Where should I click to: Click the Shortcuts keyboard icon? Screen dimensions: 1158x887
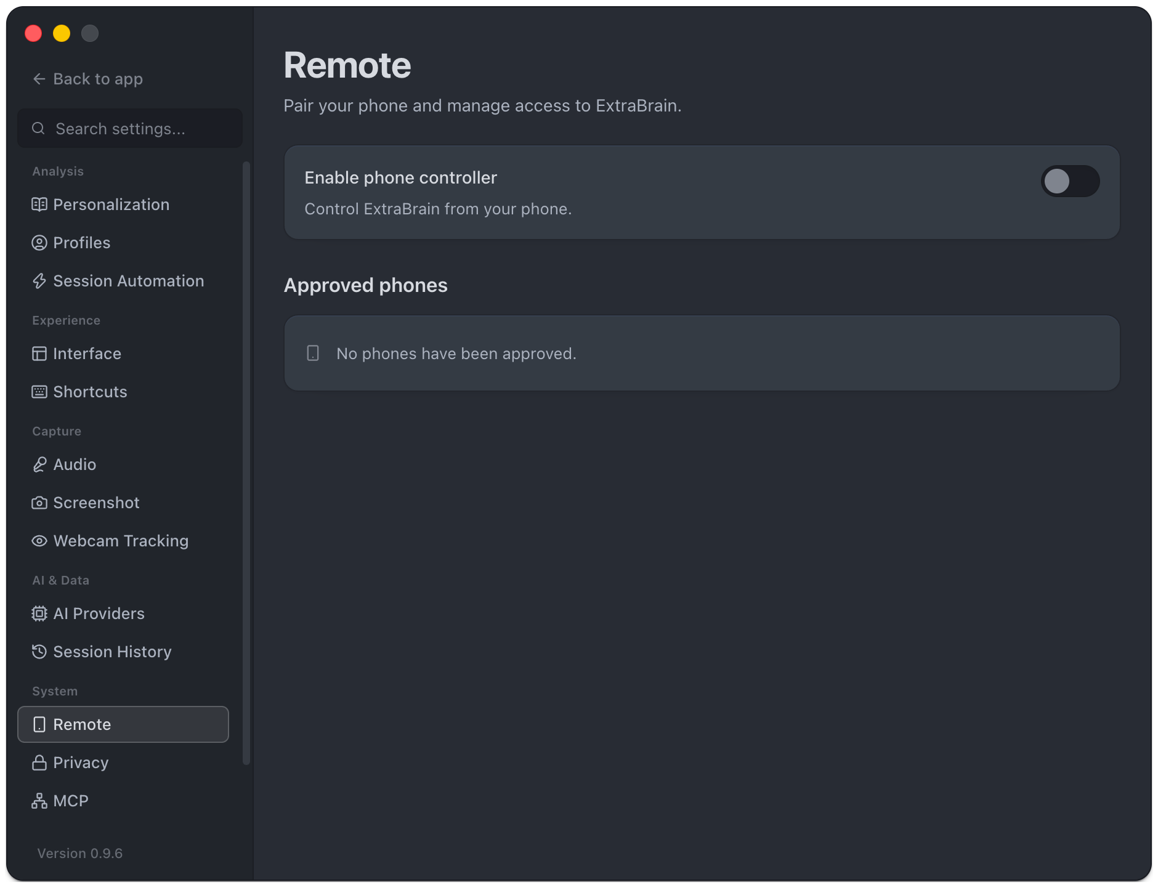39,392
